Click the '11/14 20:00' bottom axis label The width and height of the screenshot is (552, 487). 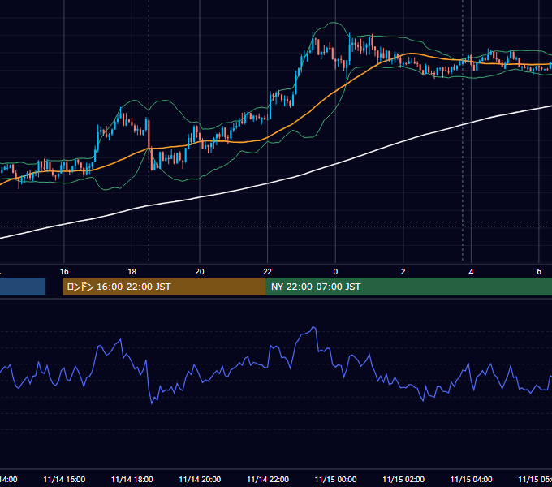tap(200, 479)
